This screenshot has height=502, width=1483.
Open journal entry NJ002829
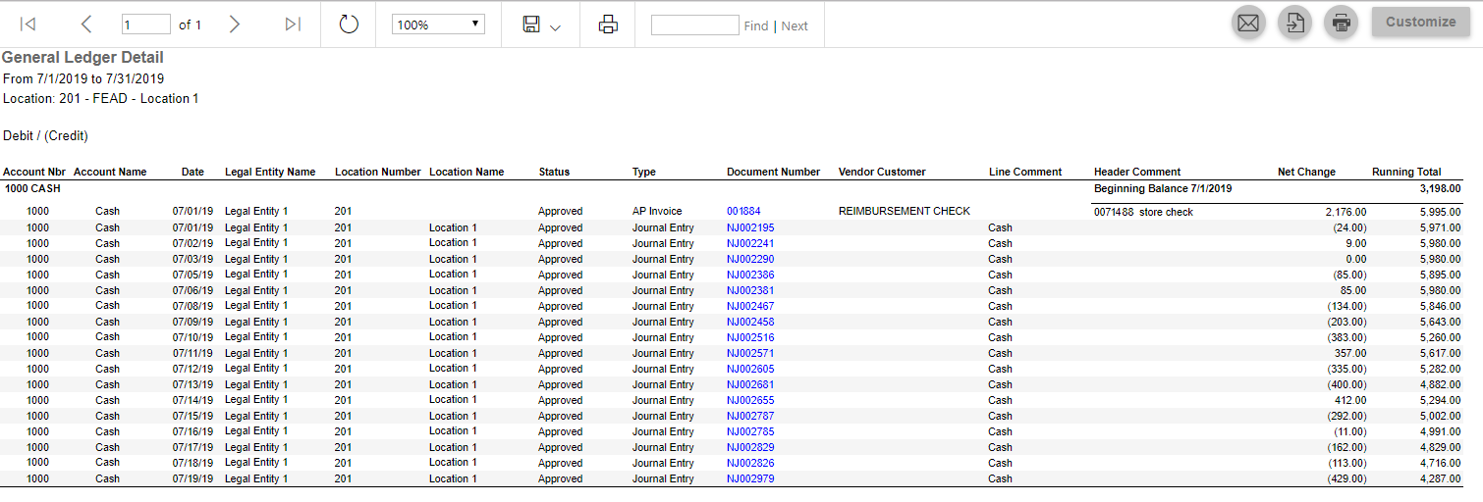[750, 447]
